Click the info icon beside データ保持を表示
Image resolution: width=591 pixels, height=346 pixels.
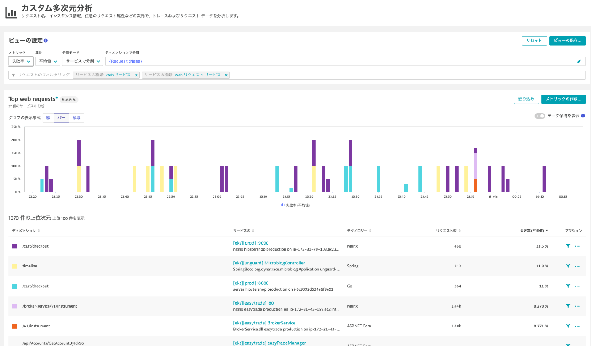click(583, 116)
